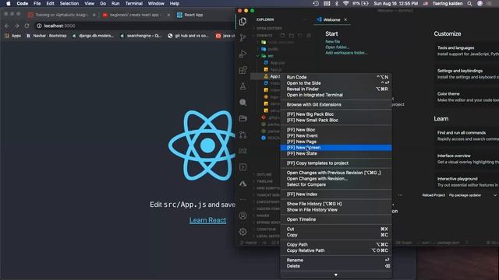The height and width of the screenshot is (280, 499).
Task: View site information icon beside localhost URL
Action: 39,26
